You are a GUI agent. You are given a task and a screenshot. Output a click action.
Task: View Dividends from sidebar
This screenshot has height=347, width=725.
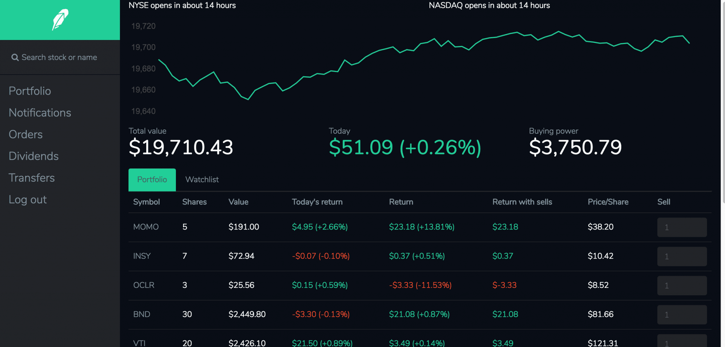point(34,156)
